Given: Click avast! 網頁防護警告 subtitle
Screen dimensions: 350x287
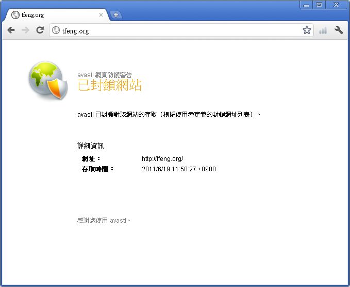Looking at the screenshot, I should click(105, 75).
